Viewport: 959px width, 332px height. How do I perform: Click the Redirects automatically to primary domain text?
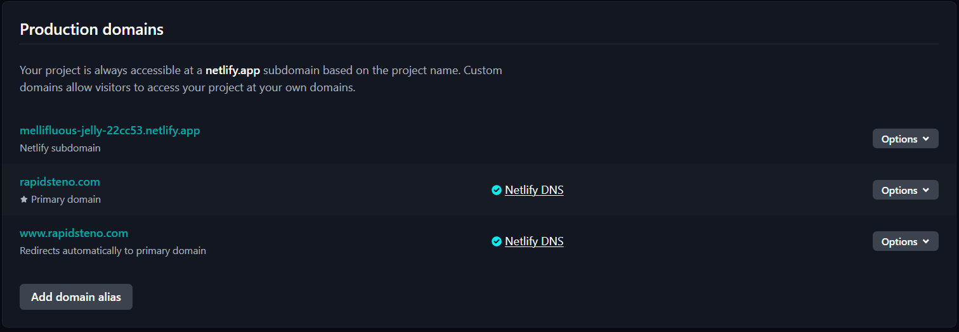(x=113, y=250)
